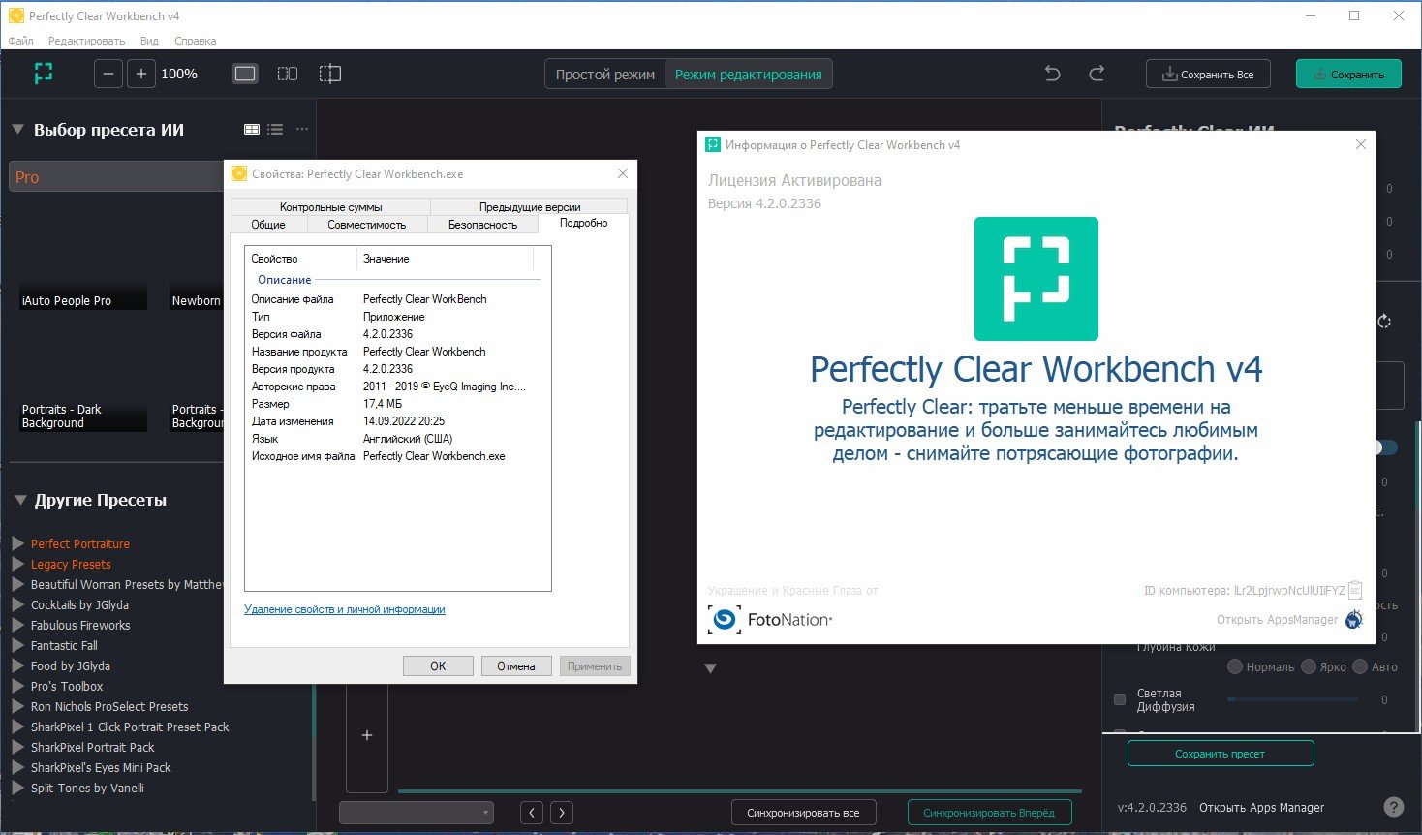Switch to the Общие tab in Properties
Viewport: 1422px width, 835px height.
coord(268,225)
